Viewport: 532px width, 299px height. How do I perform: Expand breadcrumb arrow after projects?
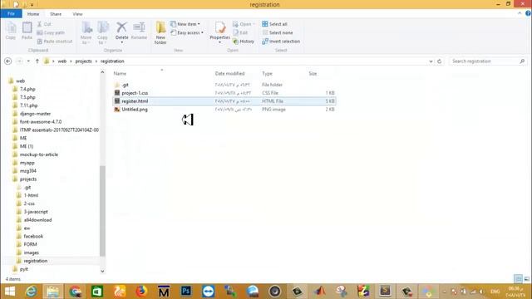click(96, 61)
